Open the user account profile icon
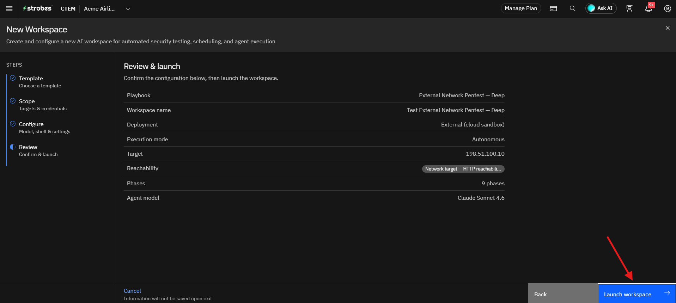 coord(668,8)
